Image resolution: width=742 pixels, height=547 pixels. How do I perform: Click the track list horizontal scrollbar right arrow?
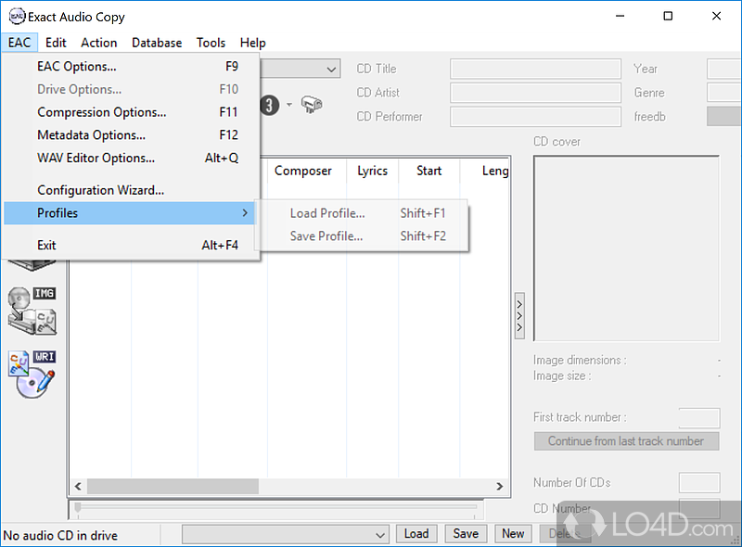point(501,487)
